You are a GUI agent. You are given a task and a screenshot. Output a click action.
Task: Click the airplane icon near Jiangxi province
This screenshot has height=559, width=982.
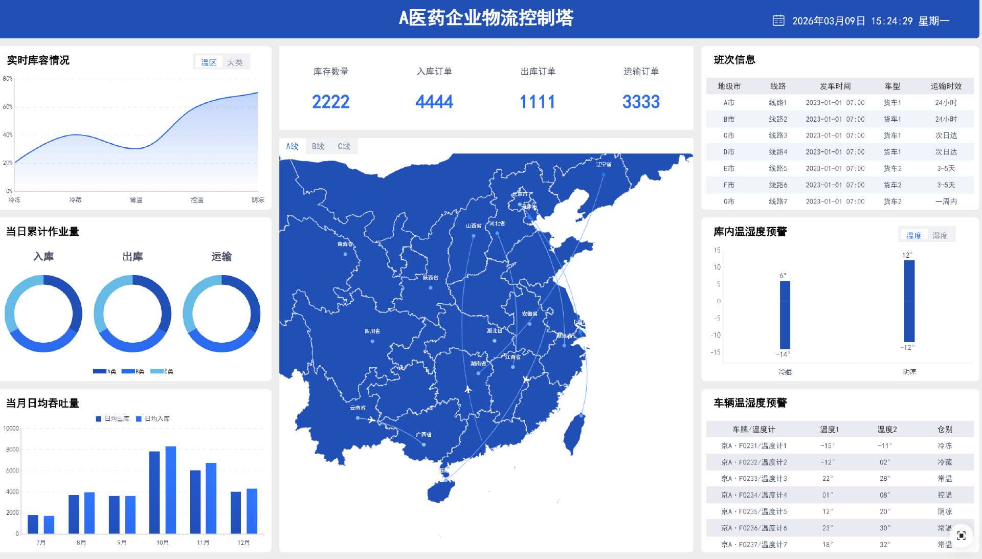tap(526, 379)
